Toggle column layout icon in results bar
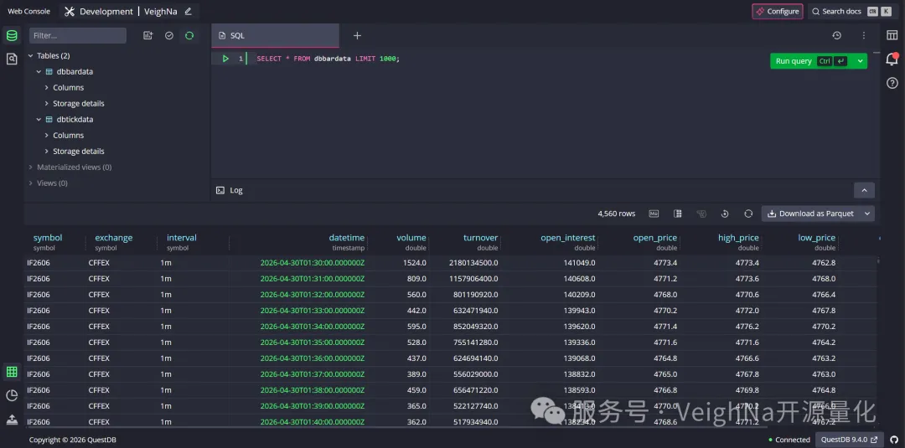The height and width of the screenshot is (448, 905). (x=678, y=214)
